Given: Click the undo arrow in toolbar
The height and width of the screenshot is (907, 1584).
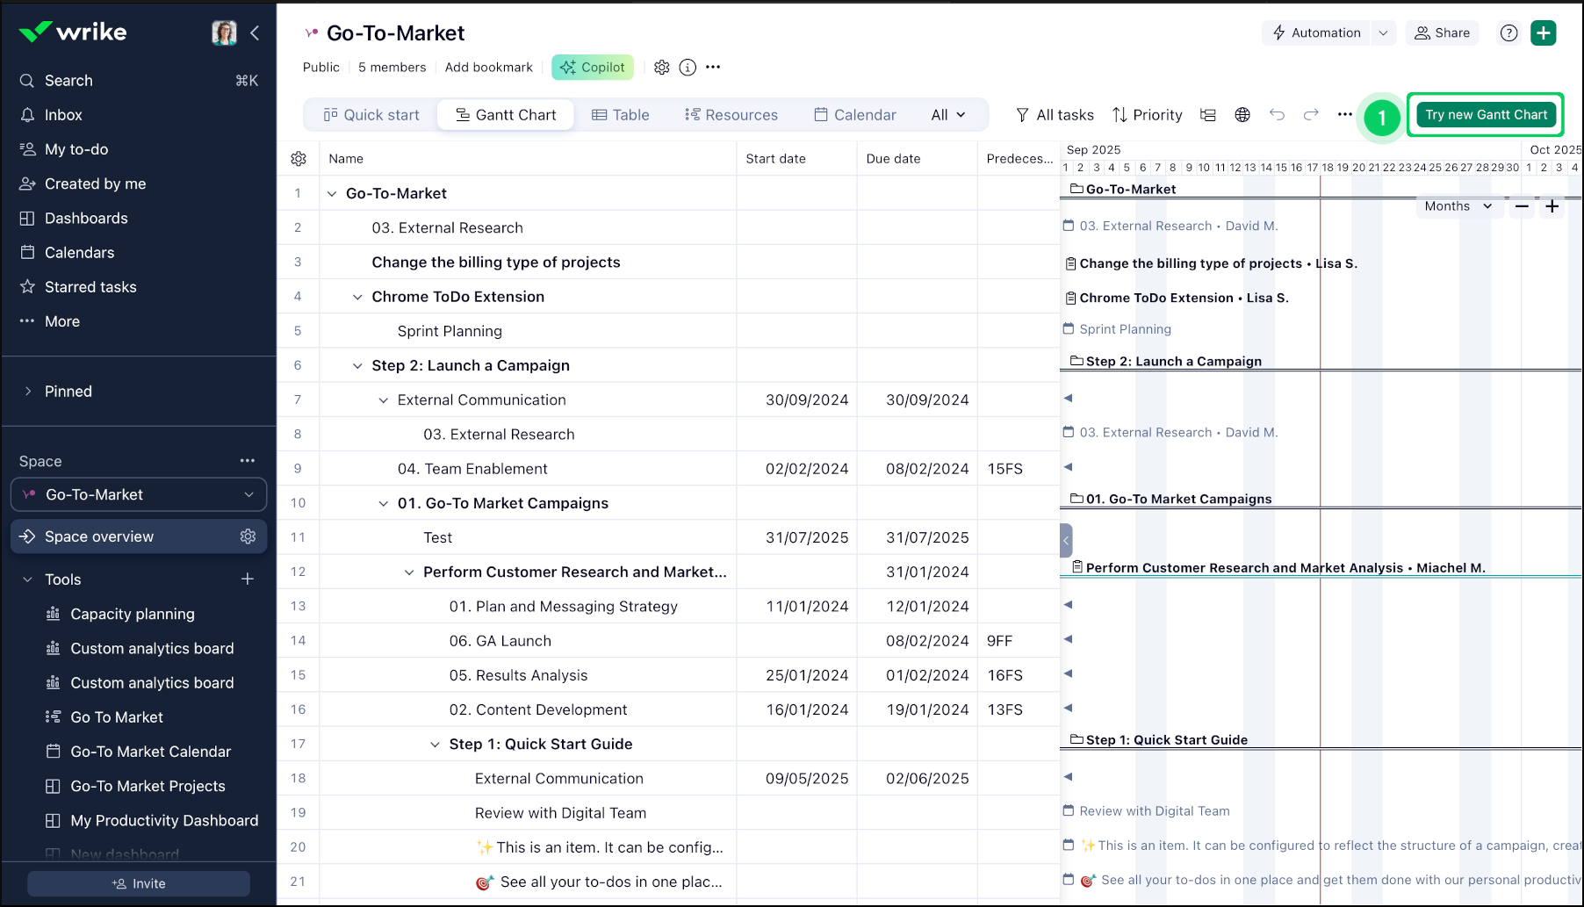Looking at the screenshot, I should (x=1277, y=115).
